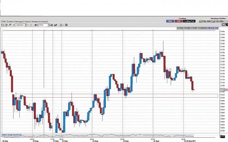Go to previous date arrow

click(14, 25)
